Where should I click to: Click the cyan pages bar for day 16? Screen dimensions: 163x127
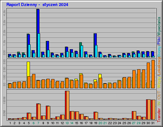tap(82, 51)
